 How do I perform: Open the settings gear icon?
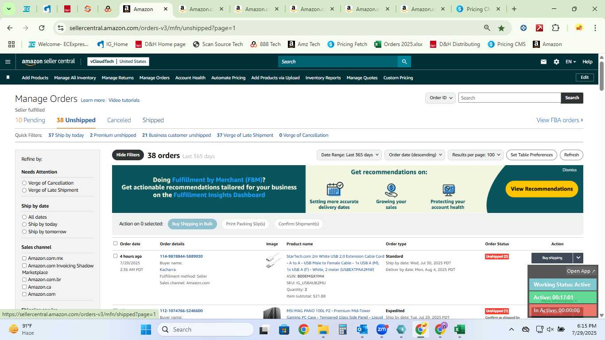tap(556, 62)
